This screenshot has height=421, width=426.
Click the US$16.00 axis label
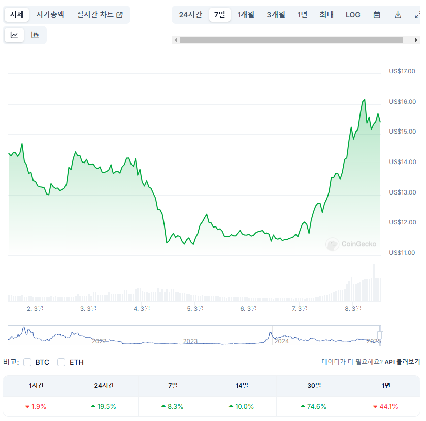tap(402, 102)
